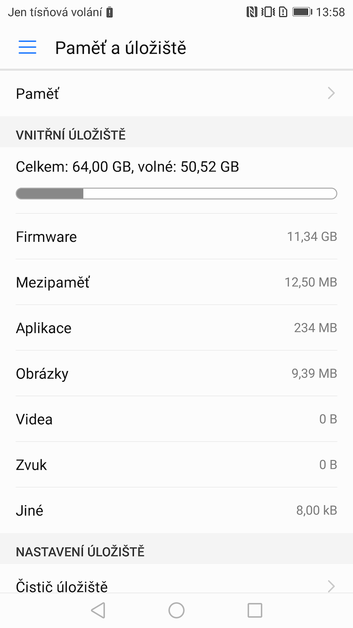The width and height of the screenshot is (353, 628).
Task: Select the Aplikace storage row
Action: [176, 328]
